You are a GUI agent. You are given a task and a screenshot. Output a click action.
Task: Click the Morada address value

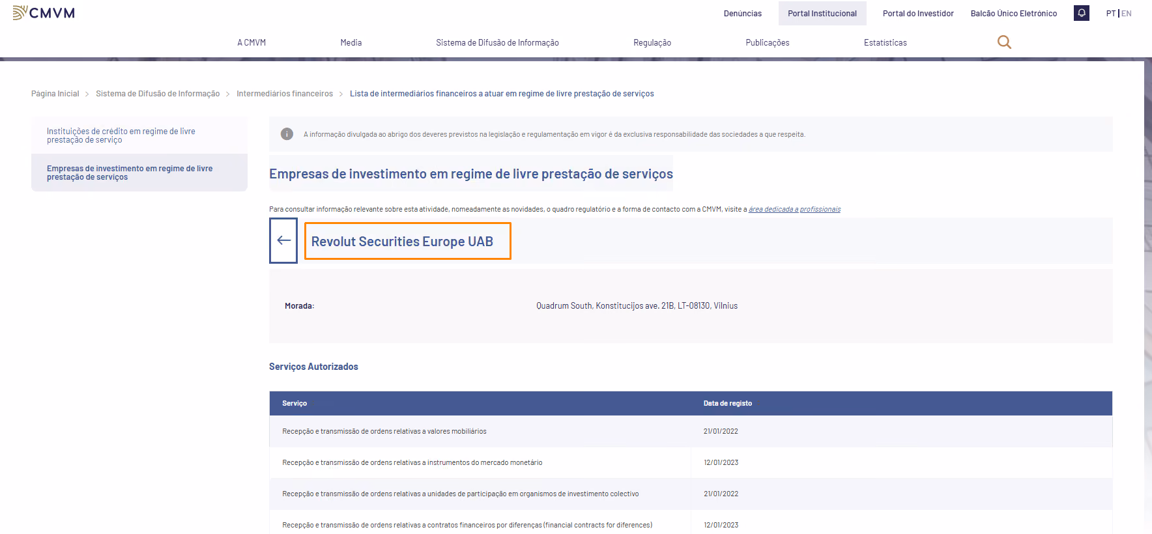point(637,306)
